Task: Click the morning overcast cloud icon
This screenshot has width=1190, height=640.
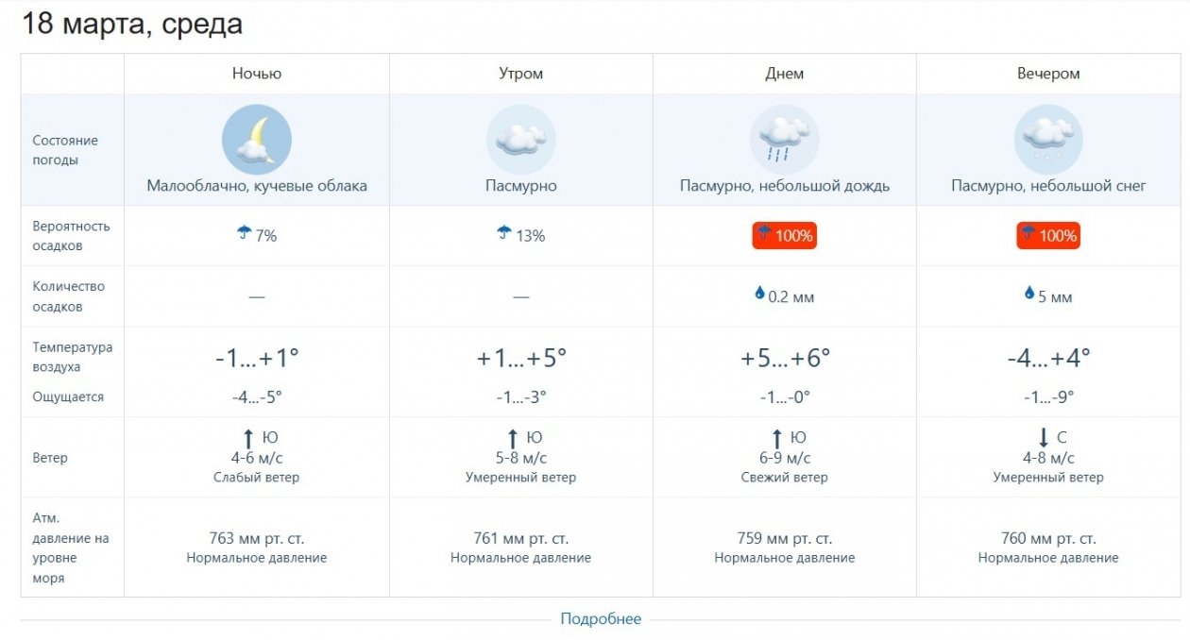Action: (x=520, y=140)
